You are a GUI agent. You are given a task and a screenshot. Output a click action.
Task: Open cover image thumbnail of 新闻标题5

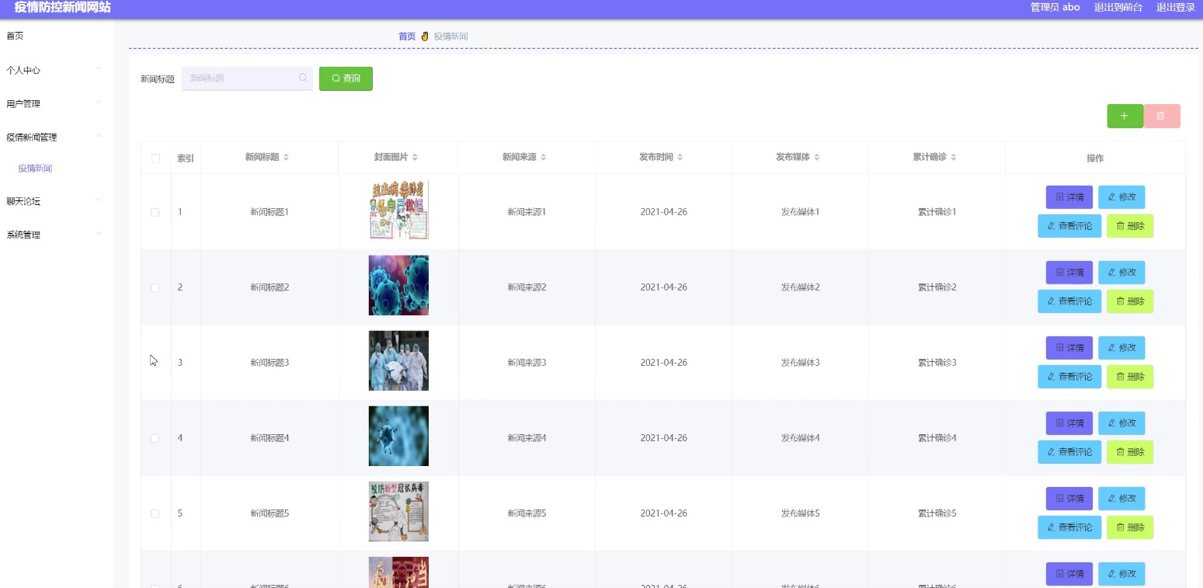398,511
